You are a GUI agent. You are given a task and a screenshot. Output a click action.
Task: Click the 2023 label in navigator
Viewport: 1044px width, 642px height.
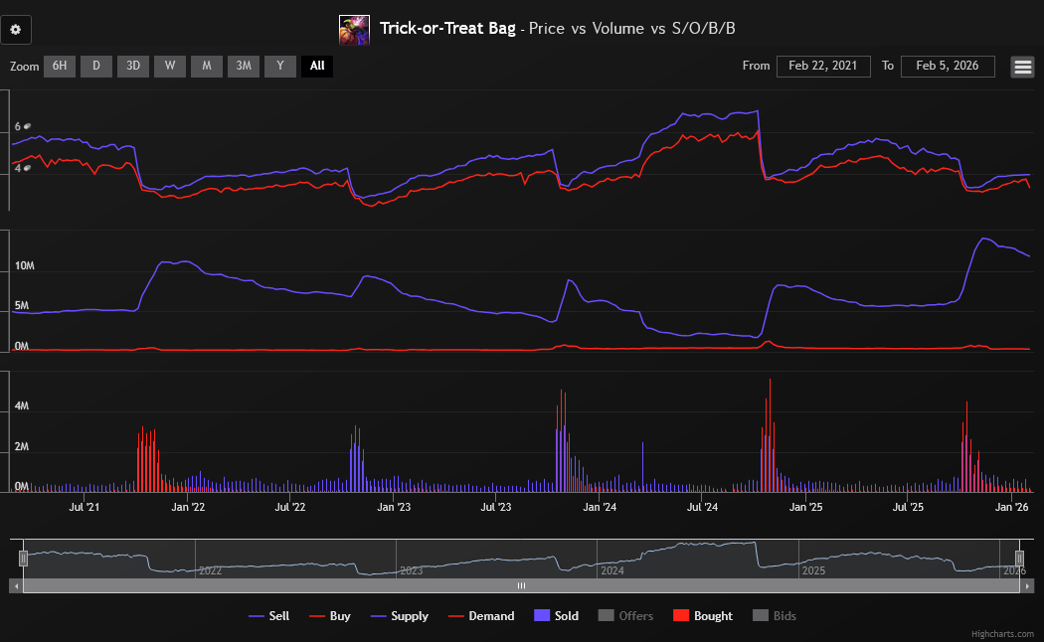pyautogui.click(x=412, y=570)
